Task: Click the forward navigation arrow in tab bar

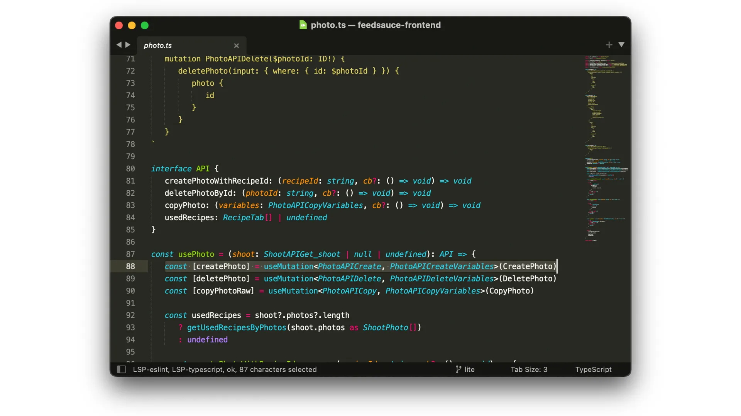Action: (128, 45)
